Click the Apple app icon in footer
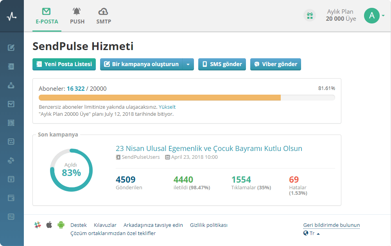 click(x=49, y=225)
